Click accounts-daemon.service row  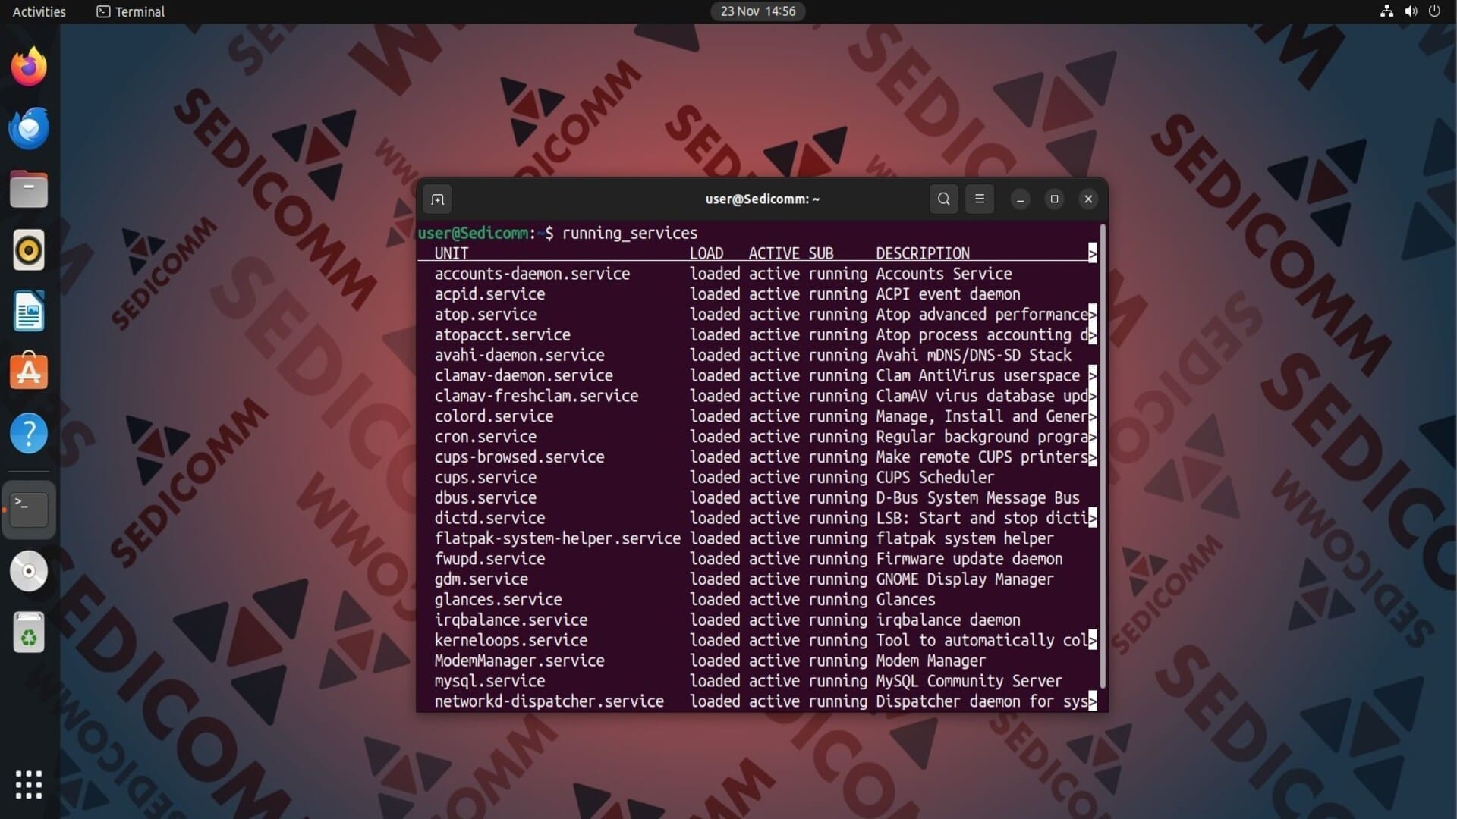pyautogui.click(x=759, y=274)
